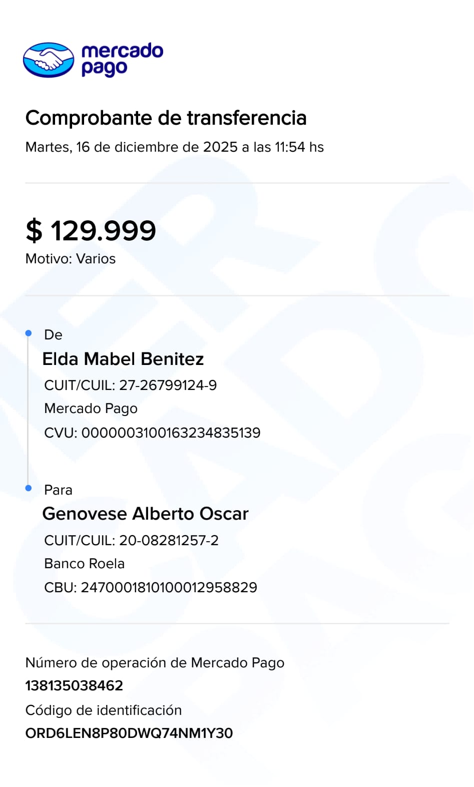
Task: Click the blue bullet beside "De"
Action: coord(29,333)
